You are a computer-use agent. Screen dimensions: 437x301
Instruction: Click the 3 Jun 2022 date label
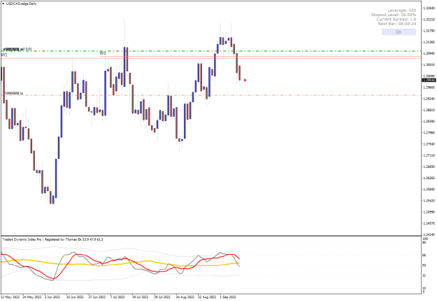coord(52,297)
